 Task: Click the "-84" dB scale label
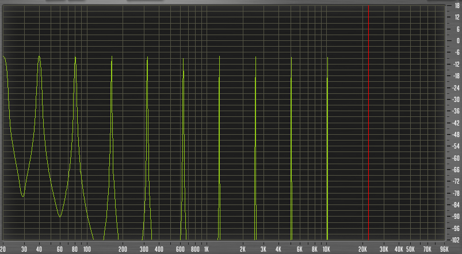(x=456, y=204)
